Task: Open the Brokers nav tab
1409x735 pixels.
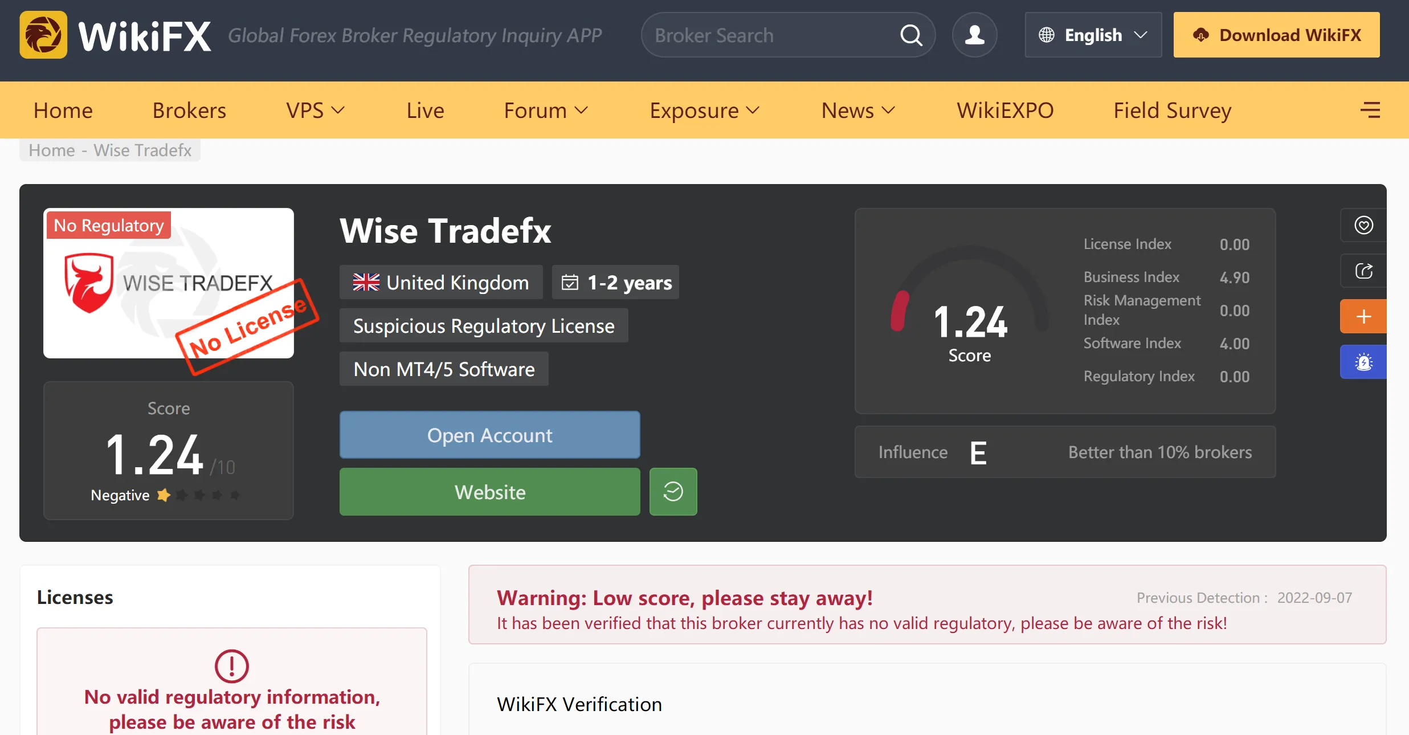Action: (x=189, y=110)
